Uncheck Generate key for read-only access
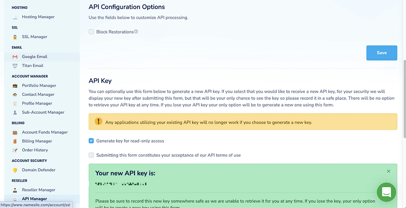Screen dimensions: 406x208 click(x=91, y=141)
